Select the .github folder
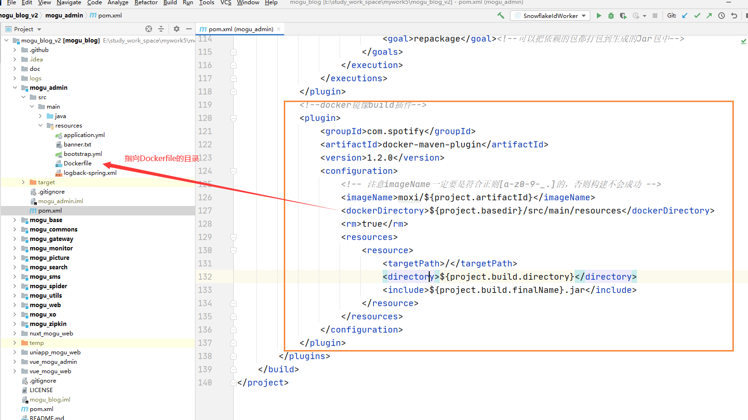Viewport: 748px width, 420px height. click(x=39, y=50)
